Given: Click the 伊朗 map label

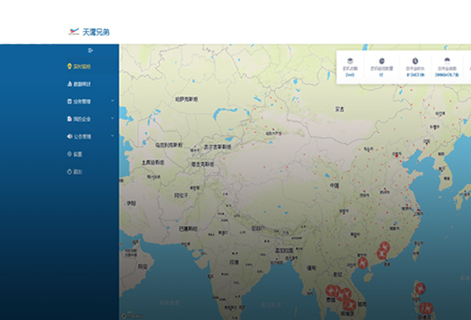Looking at the screenshot, I should [x=131, y=203].
